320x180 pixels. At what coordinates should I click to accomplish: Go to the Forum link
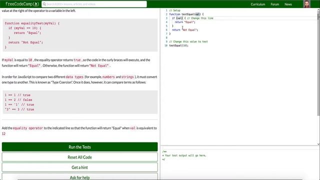[x=274, y=4]
